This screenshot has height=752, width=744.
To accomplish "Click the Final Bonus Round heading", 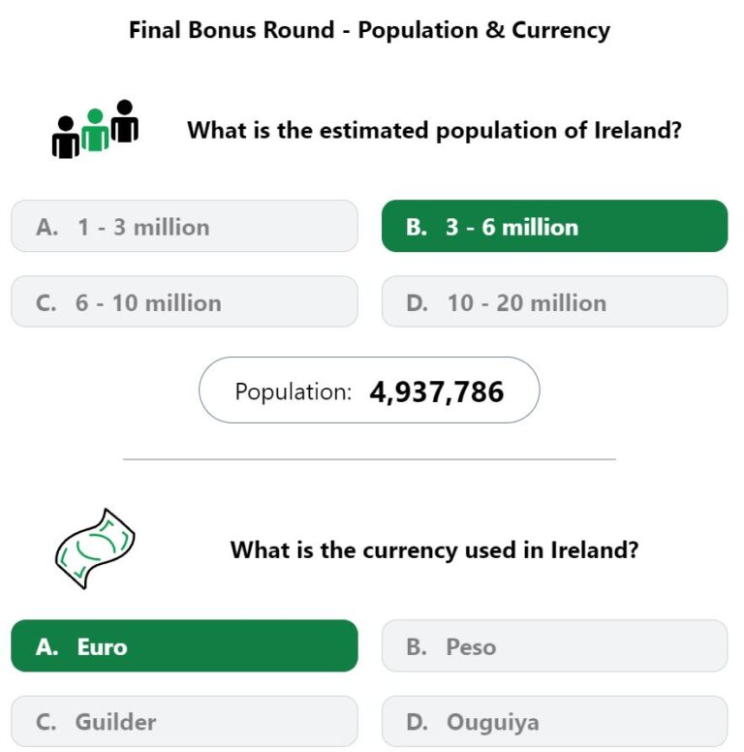I will coord(369,30).
